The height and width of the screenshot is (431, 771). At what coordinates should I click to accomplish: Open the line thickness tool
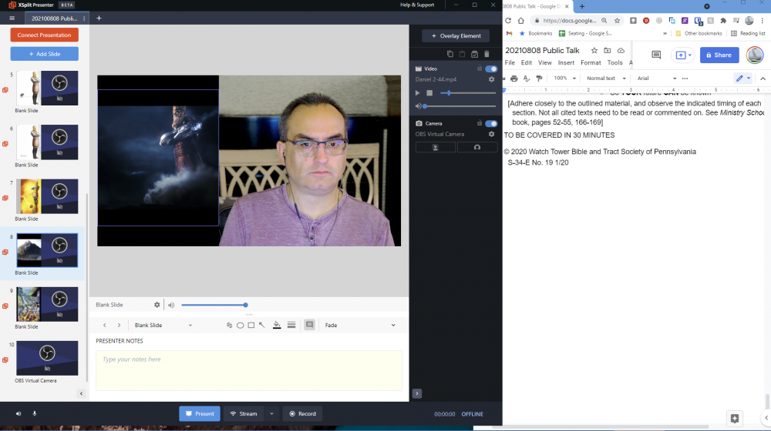tap(291, 325)
